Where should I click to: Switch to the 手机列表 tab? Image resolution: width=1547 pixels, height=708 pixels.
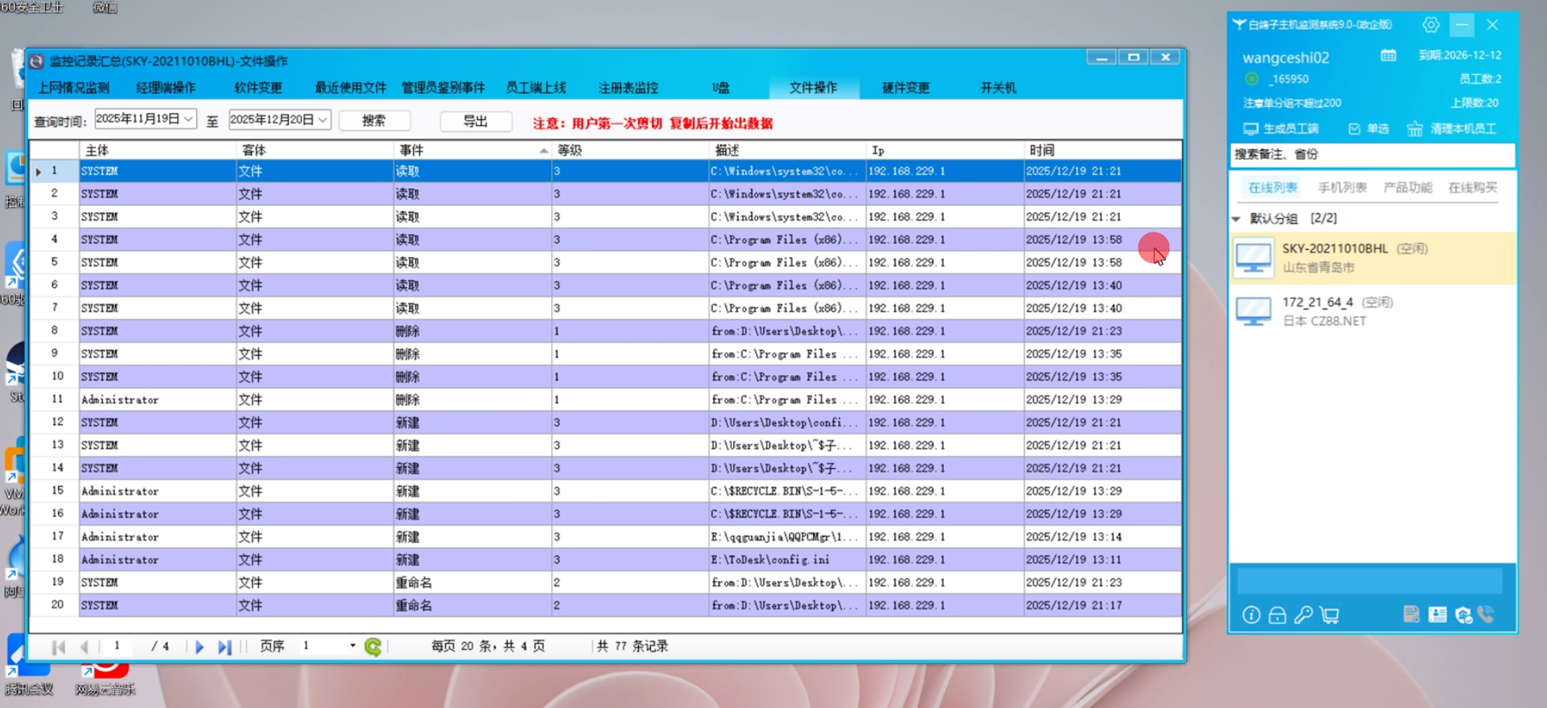pyautogui.click(x=1342, y=187)
